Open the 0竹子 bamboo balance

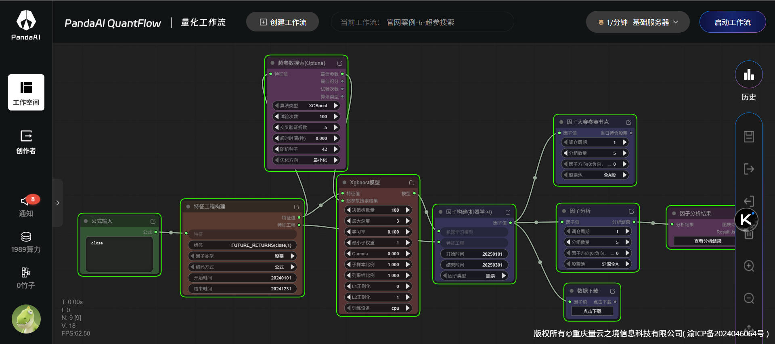tap(26, 278)
